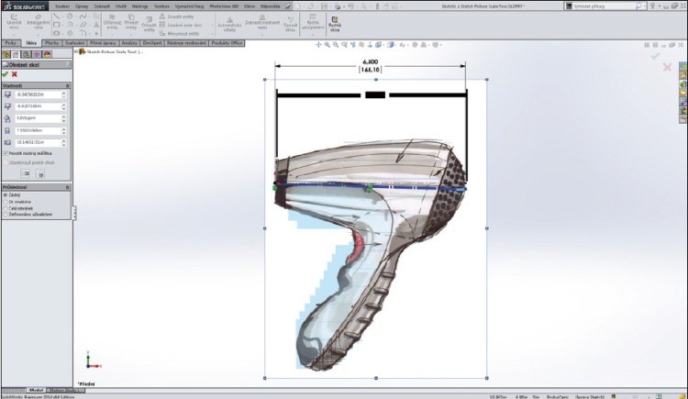
Task: Click the green confirm checkmark in viewport corner
Action: coord(655,56)
